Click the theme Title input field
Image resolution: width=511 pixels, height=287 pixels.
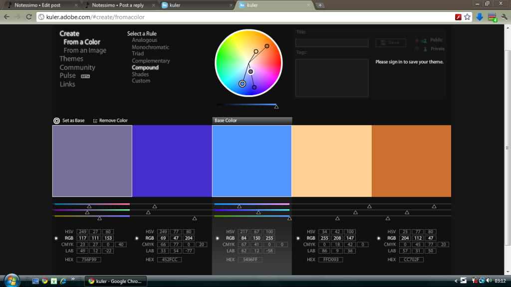[332, 43]
